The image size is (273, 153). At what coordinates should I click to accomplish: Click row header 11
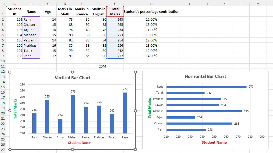(x=3, y=66)
